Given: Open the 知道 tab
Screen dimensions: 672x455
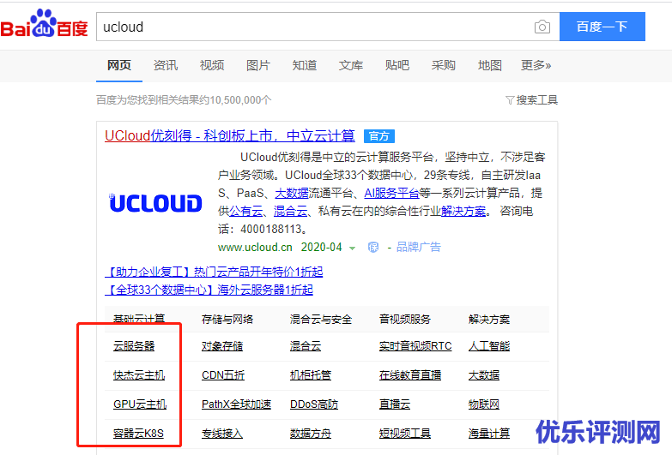Looking at the screenshot, I should 305,65.
